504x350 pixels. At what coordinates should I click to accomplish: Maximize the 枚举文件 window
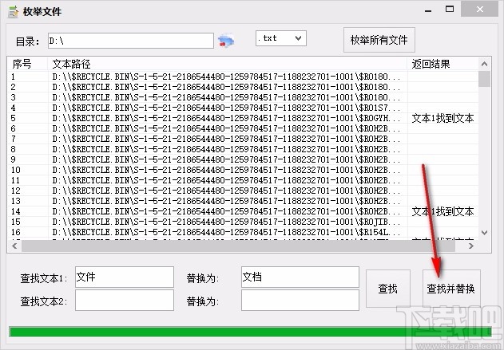tap(450, 9)
